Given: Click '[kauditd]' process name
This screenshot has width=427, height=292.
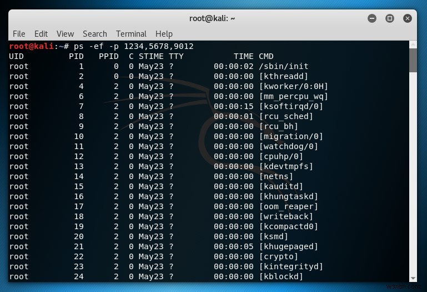Looking at the screenshot, I should 281,186.
